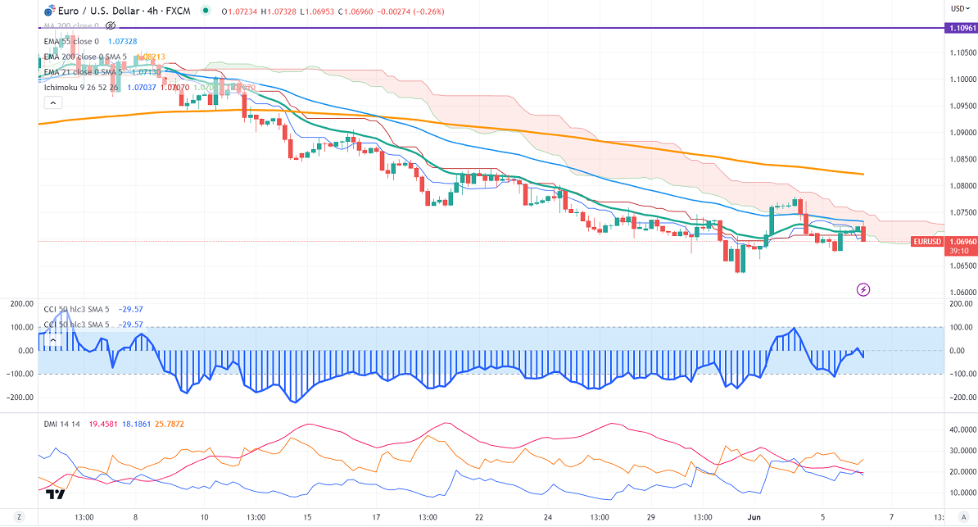The width and height of the screenshot is (978, 527).
Task: Click the green market status dot
Action: [206, 11]
